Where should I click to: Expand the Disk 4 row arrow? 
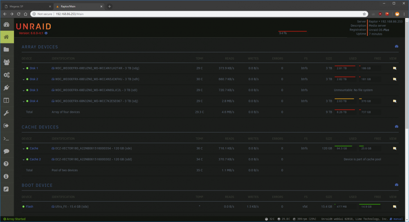[23, 101]
